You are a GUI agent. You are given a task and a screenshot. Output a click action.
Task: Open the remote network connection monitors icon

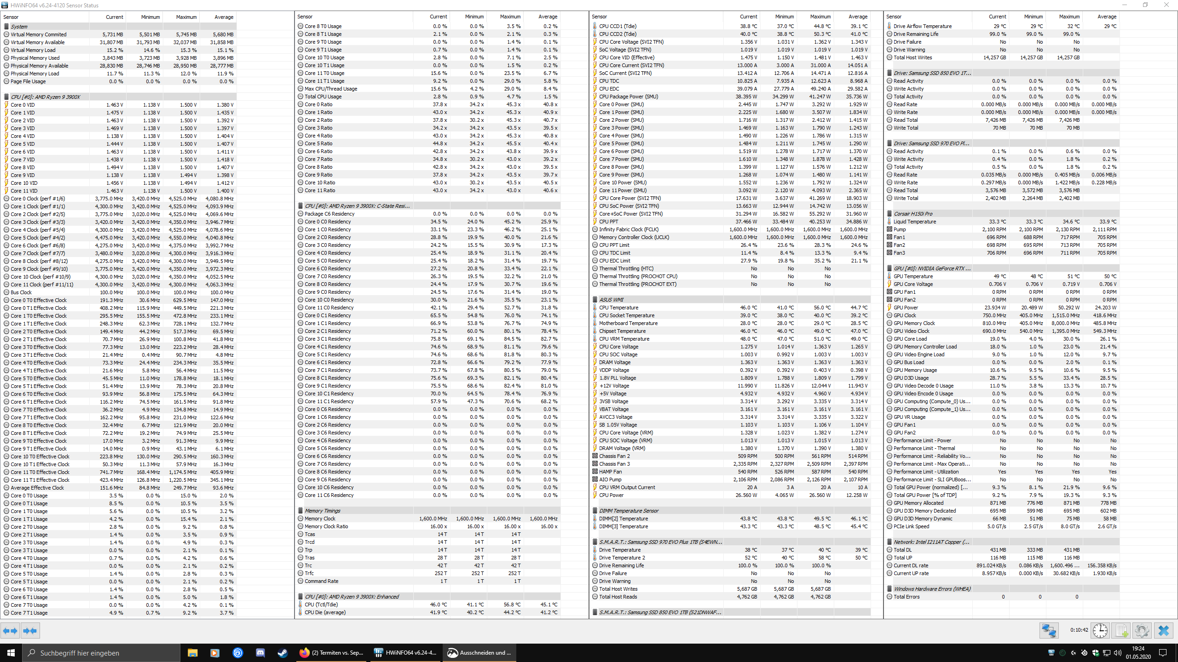(1049, 630)
